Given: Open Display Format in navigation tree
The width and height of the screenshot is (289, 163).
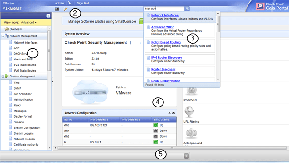Looking at the screenshot, I should (x=23, y=116).
